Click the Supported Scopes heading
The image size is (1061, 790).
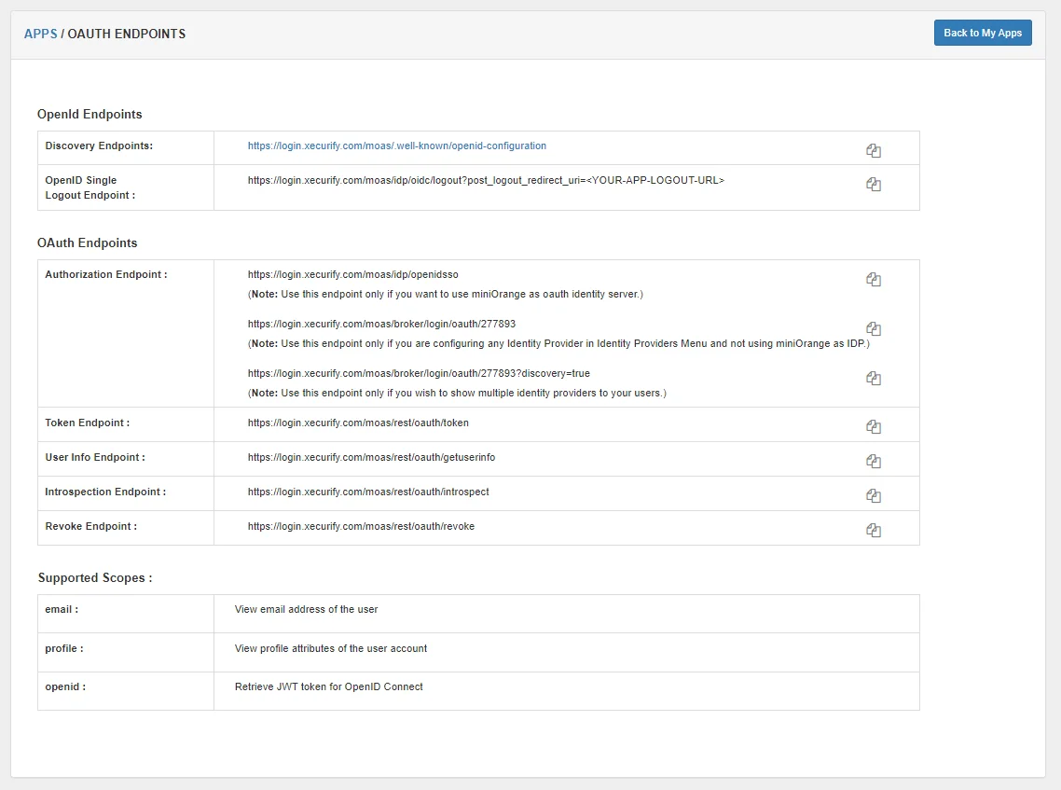(95, 577)
